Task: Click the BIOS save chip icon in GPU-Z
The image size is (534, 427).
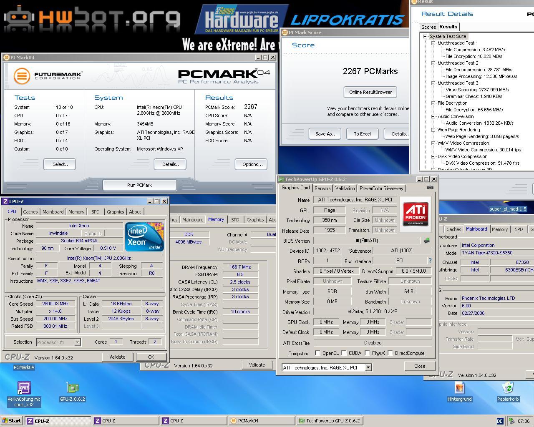Action: click(x=427, y=241)
